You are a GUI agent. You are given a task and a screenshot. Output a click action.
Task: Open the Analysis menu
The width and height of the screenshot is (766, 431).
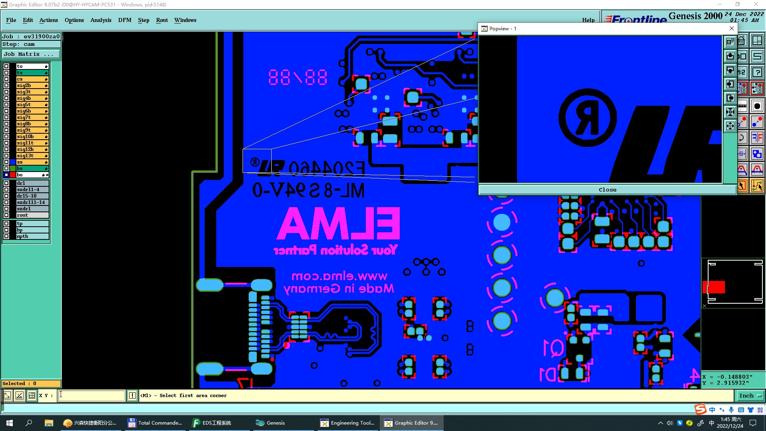click(101, 20)
